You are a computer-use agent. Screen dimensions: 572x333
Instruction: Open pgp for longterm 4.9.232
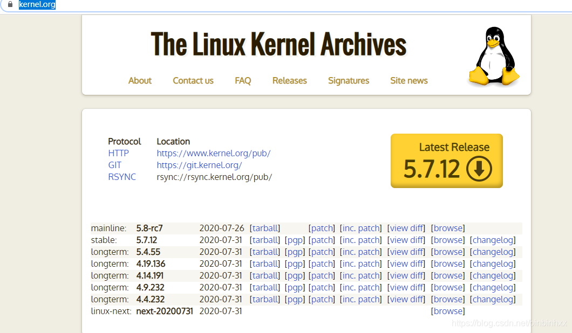[x=295, y=288]
